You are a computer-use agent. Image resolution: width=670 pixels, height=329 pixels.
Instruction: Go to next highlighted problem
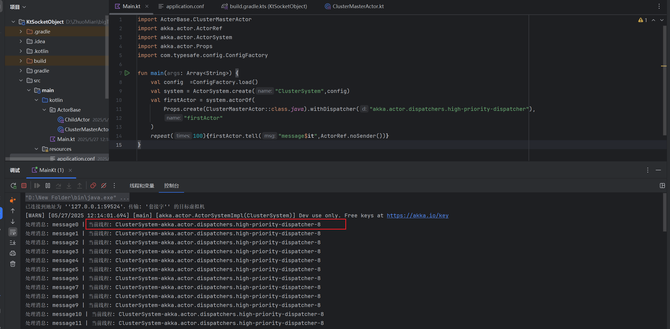point(662,20)
